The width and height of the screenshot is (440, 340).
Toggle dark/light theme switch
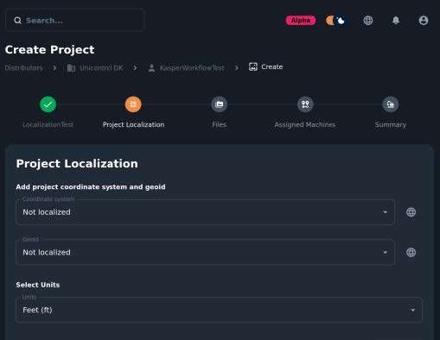(x=336, y=21)
